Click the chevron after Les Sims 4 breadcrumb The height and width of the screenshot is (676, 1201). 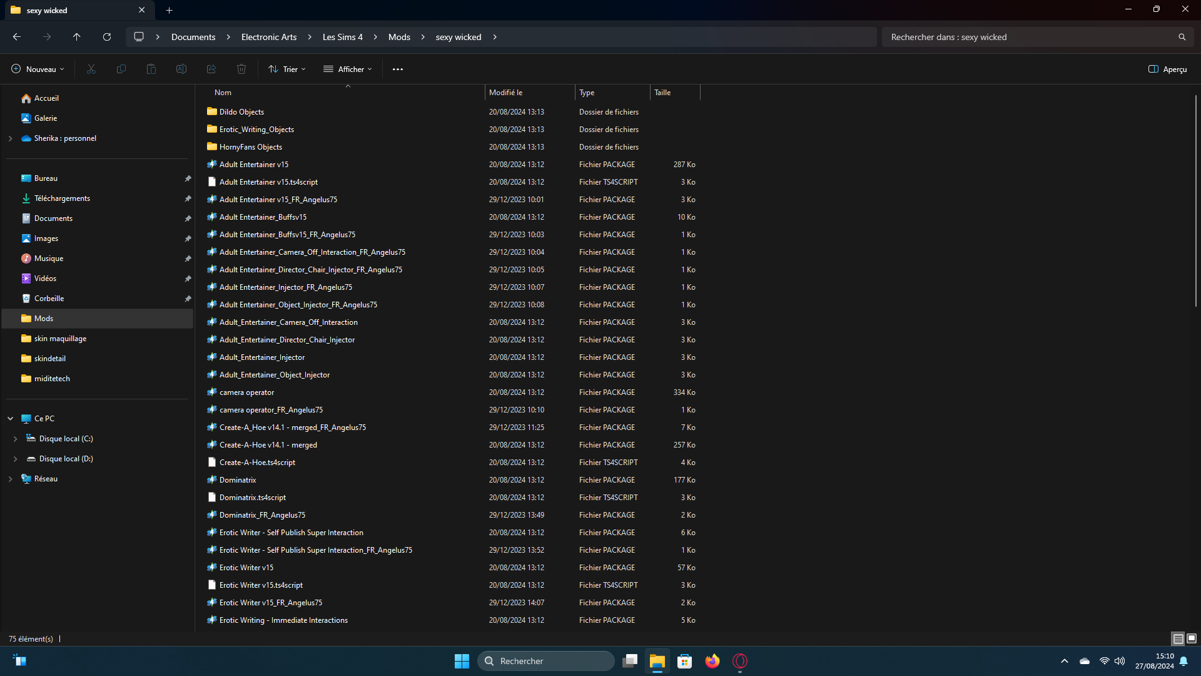(x=375, y=37)
